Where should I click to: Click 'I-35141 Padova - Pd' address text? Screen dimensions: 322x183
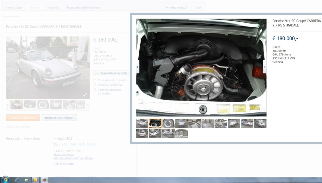[67, 151]
